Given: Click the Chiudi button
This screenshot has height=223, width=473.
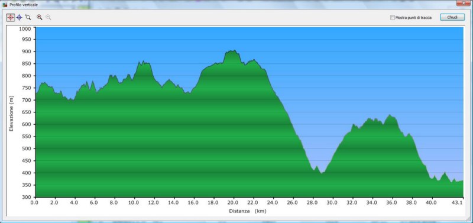Looking at the screenshot, I should tap(452, 17).
